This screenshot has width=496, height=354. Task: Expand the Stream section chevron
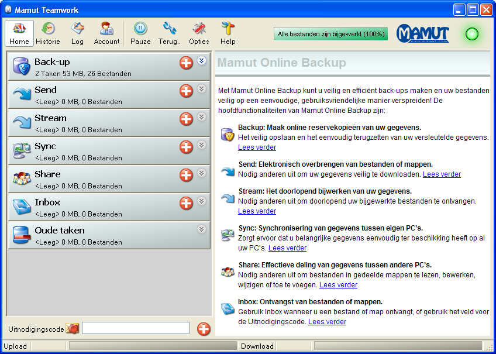201,117
